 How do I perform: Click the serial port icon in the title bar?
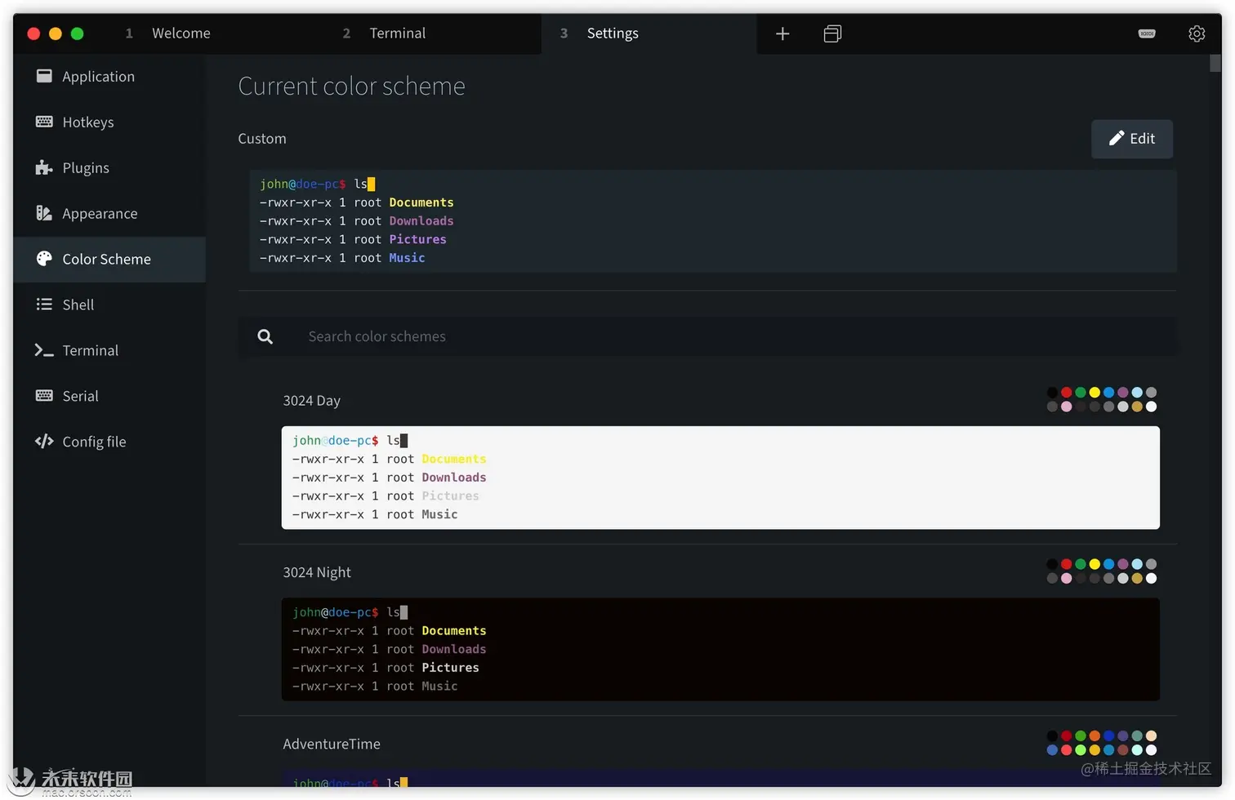point(1147,33)
